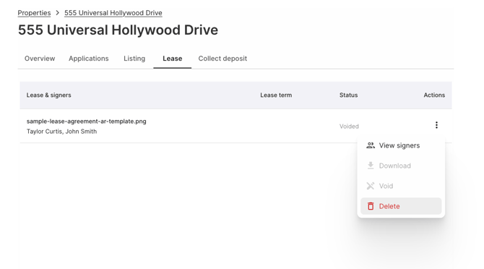Click the Status column header
This screenshot has height=269, width=484.
click(x=348, y=95)
